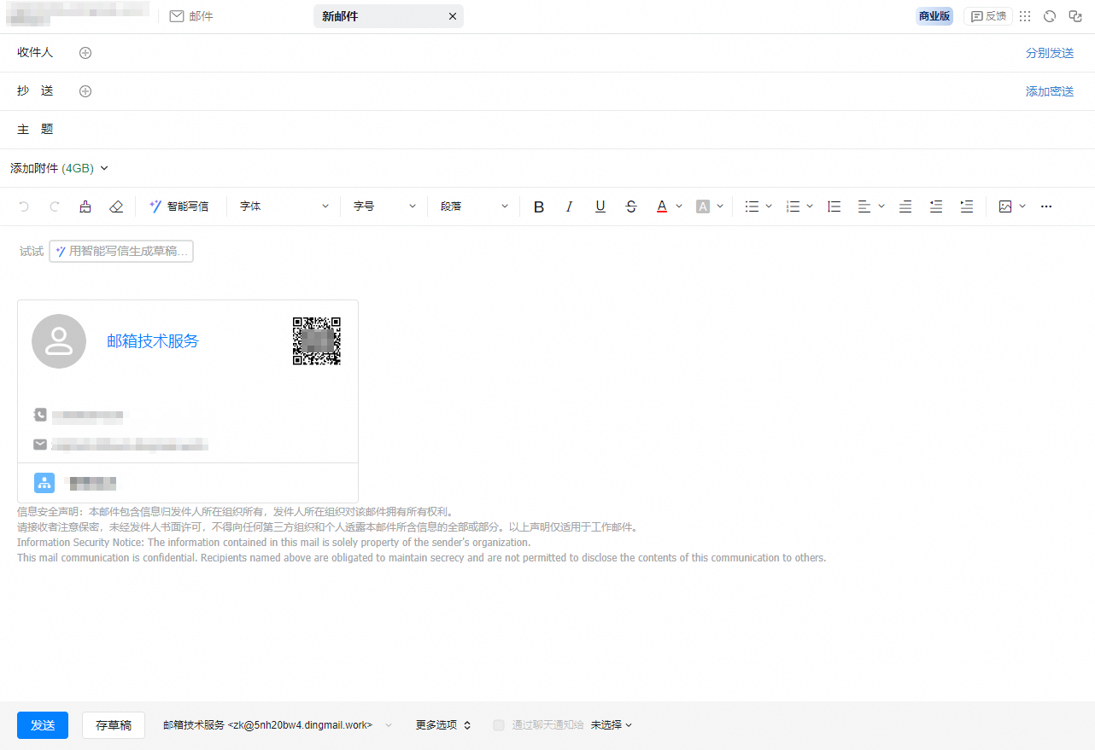
Task: Switch to the 邮件 tab
Action: [192, 16]
